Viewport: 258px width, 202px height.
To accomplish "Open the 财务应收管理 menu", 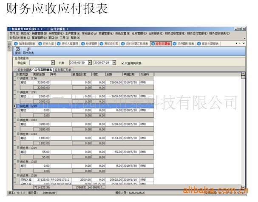I will point(173,33).
